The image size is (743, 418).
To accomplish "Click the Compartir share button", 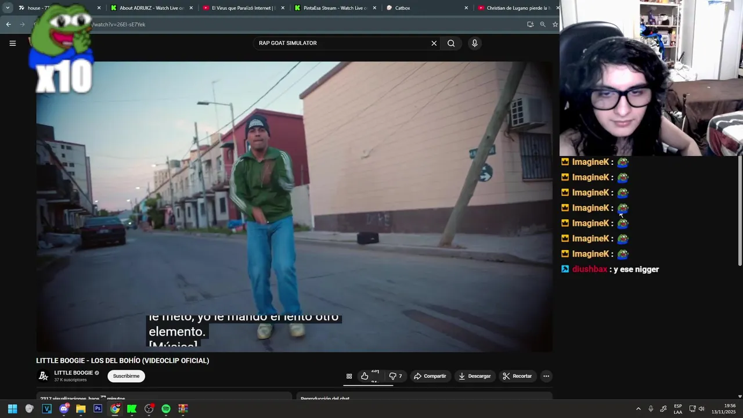I will (x=430, y=376).
